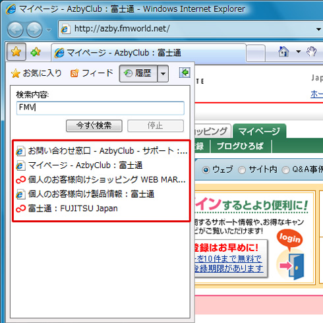Click the Add to Favorites star-plus icon
323x323 pixels.
point(36,52)
